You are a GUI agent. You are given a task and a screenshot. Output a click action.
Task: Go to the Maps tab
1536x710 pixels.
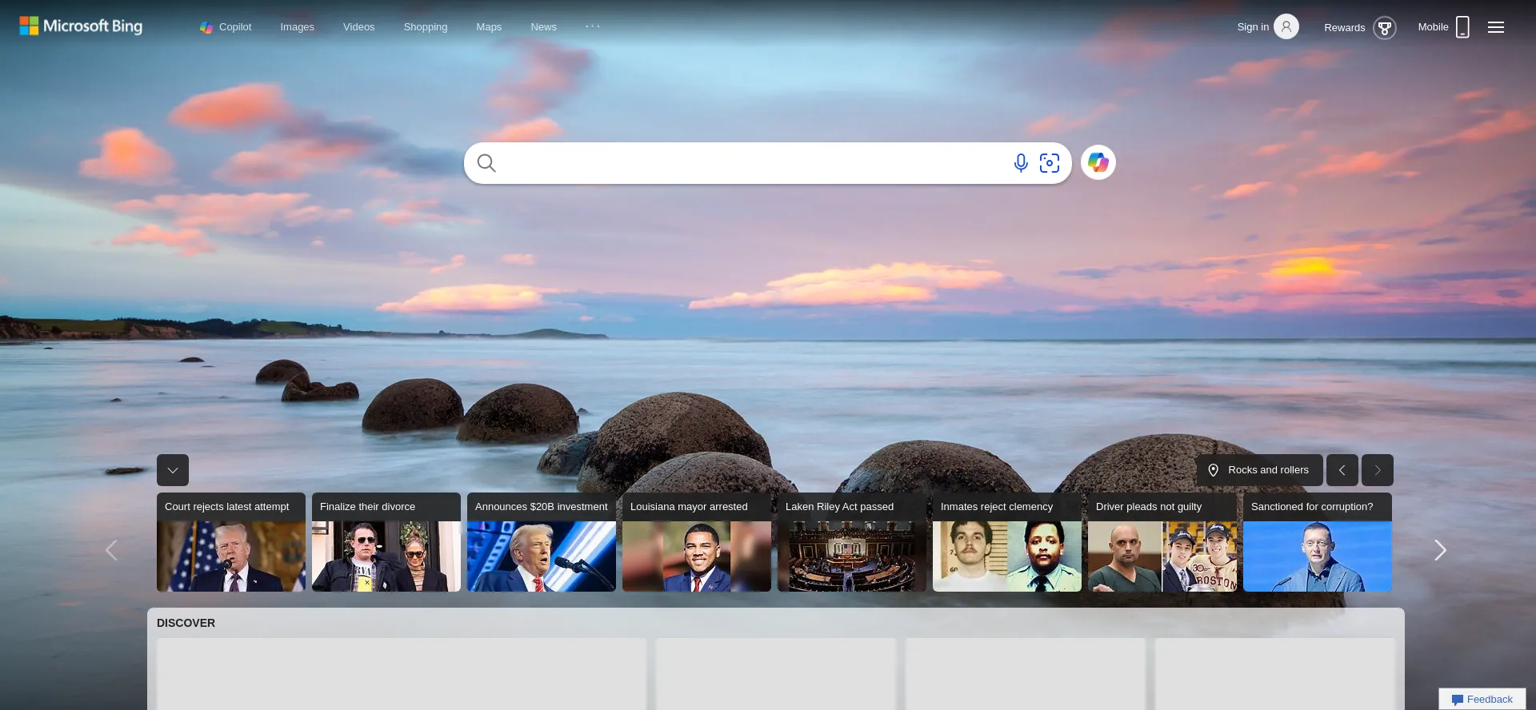tap(489, 27)
